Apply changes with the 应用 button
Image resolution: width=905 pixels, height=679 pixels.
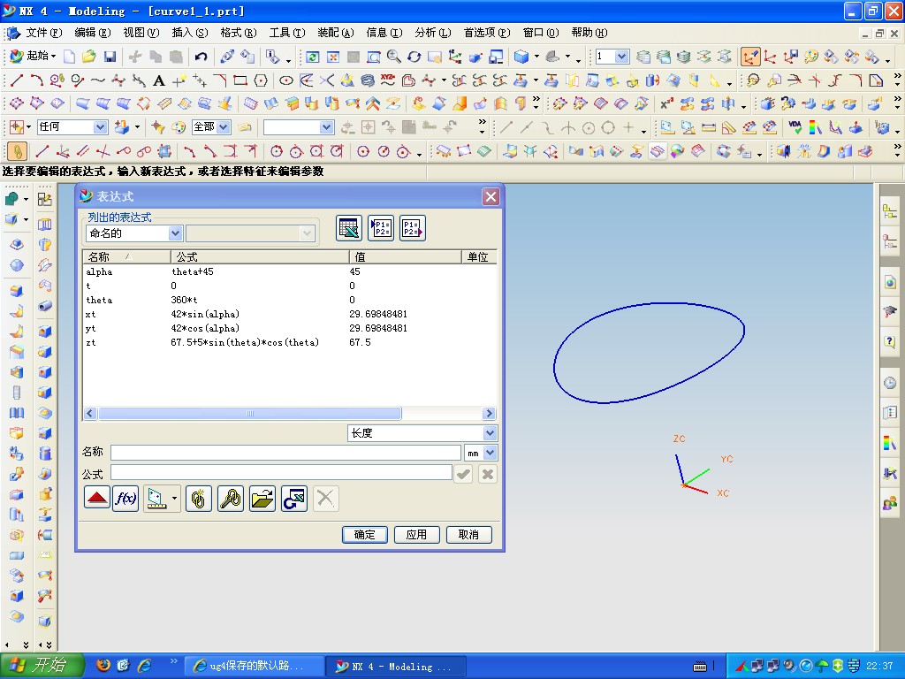point(416,534)
